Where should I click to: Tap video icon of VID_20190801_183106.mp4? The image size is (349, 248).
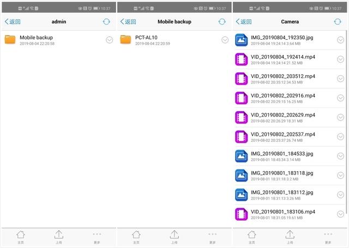tap(242, 214)
